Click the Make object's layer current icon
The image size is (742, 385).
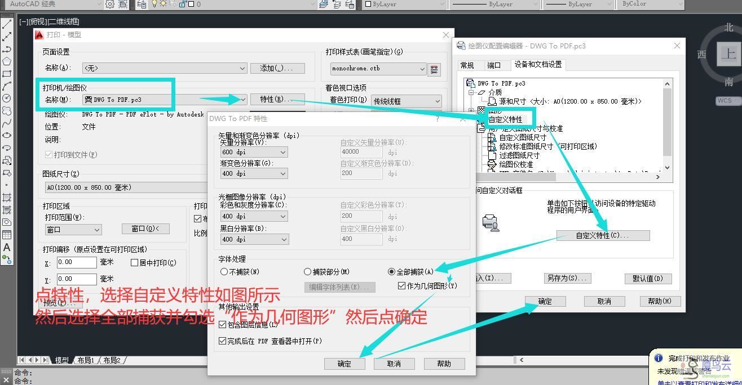coord(323,5)
